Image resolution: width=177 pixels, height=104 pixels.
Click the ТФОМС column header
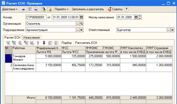(111, 48)
